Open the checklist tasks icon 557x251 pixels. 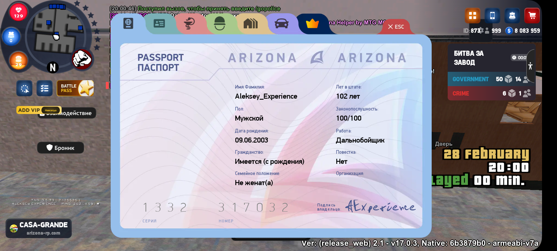[45, 89]
